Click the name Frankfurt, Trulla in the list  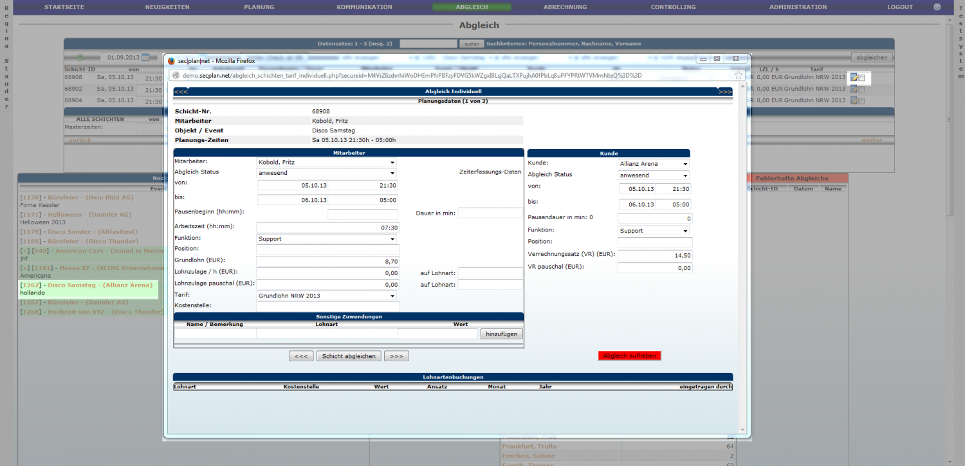(x=529, y=446)
